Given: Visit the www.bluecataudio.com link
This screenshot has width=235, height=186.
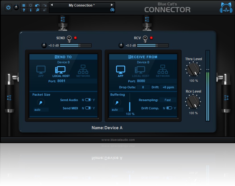Looking at the screenshot, I should (x=118, y=139).
